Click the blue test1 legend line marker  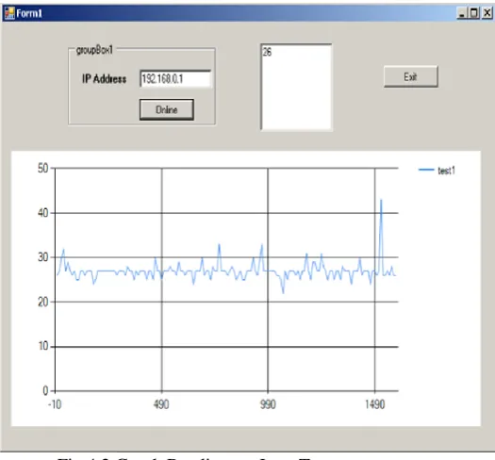(x=426, y=170)
